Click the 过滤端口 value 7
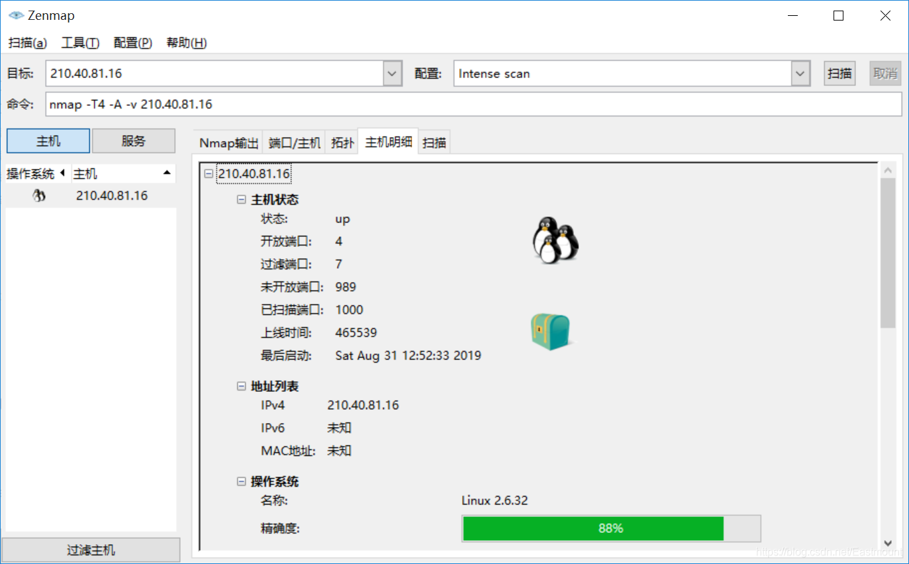The height and width of the screenshot is (564, 909). point(339,264)
